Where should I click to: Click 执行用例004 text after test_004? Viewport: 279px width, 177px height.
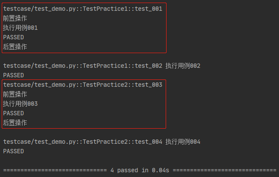pos(183,142)
